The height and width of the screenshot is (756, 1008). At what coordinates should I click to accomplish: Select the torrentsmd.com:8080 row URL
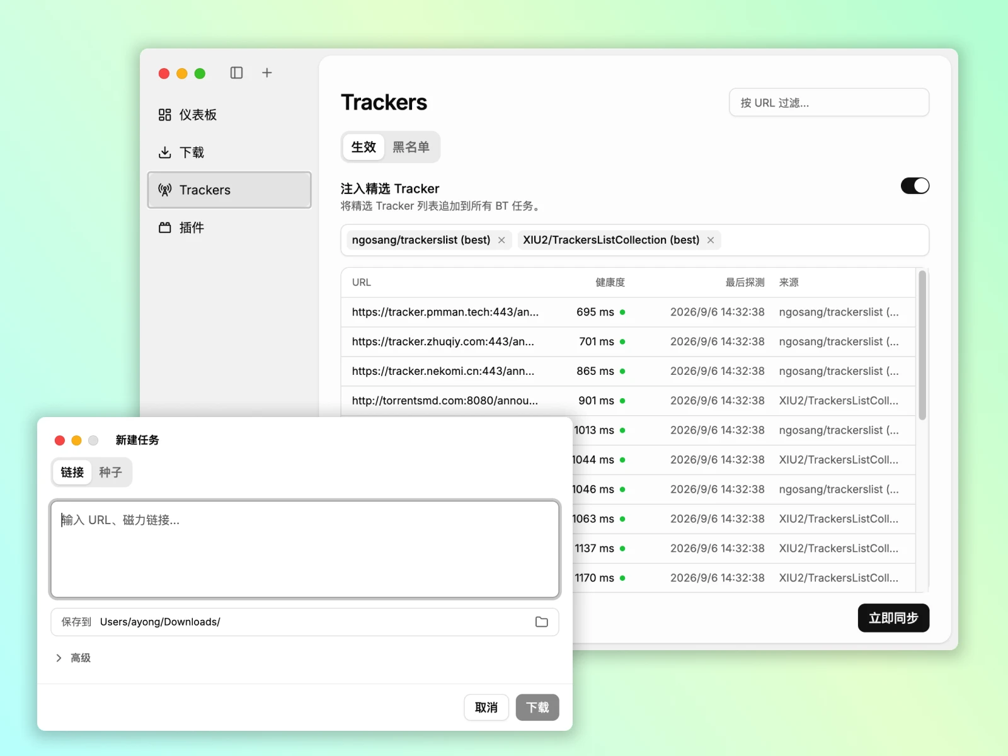(x=445, y=401)
